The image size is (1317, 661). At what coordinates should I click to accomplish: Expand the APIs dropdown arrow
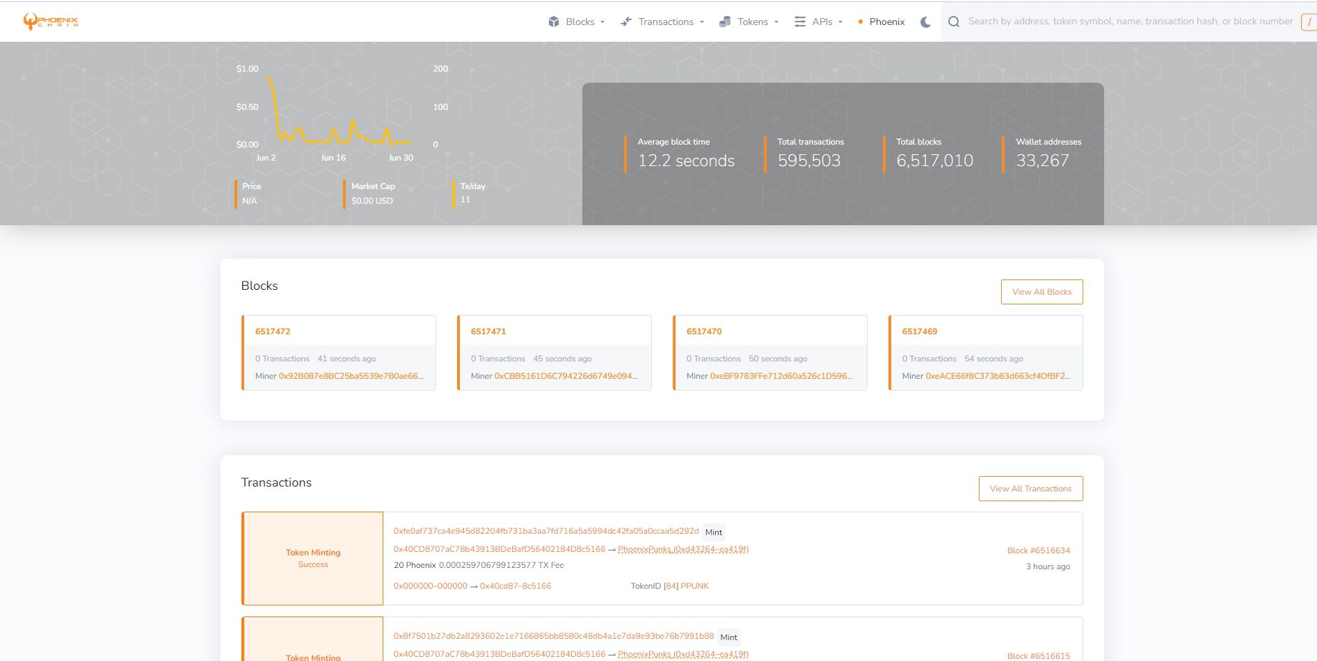840,22
